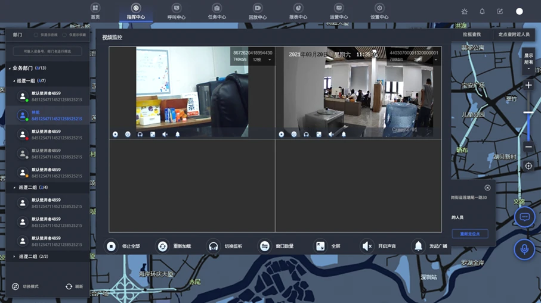Click the microphone button on the map
The height and width of the screenshot is (303, 541).
(x=524, y=249)
